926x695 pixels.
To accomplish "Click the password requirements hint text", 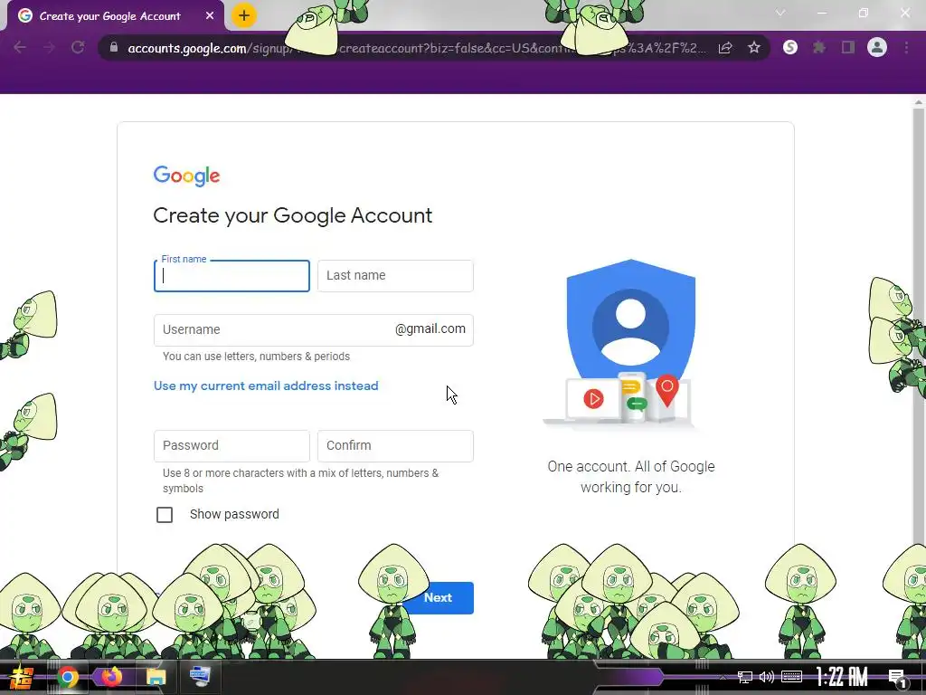I will click(x=300, y=481).
